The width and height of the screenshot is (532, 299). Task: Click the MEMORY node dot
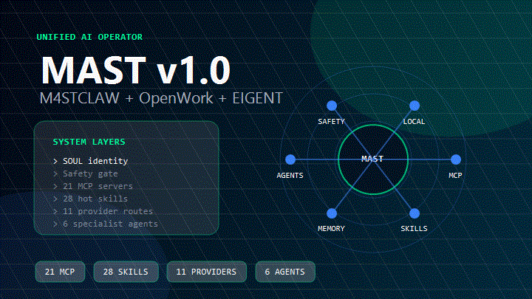(332, 213)
